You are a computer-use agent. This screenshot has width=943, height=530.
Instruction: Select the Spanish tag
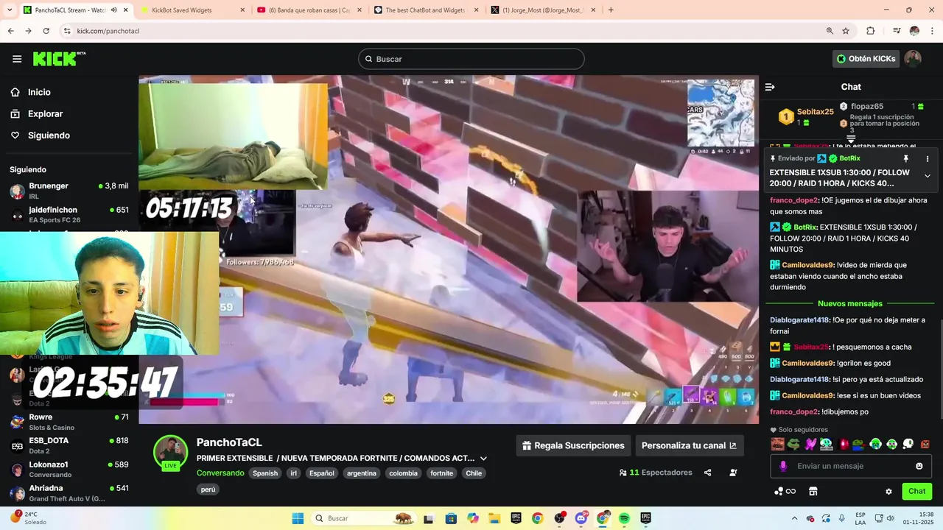point(265,473)
